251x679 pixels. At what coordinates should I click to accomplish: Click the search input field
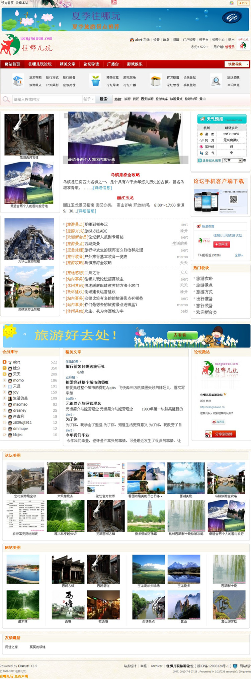tap(47, 99)
